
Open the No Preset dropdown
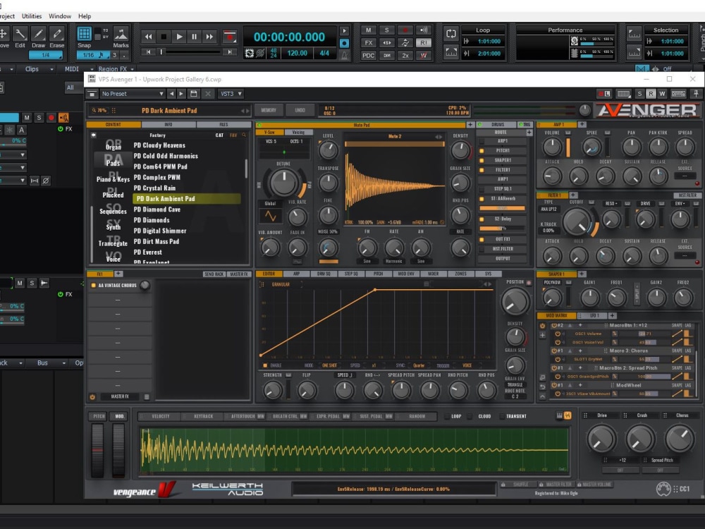tap(133, 94)
